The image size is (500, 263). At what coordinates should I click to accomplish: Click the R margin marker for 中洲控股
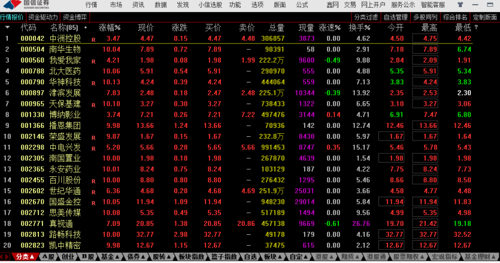click(x=93, y=40)
